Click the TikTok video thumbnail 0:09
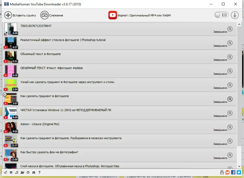 click(x=11, y=29)
